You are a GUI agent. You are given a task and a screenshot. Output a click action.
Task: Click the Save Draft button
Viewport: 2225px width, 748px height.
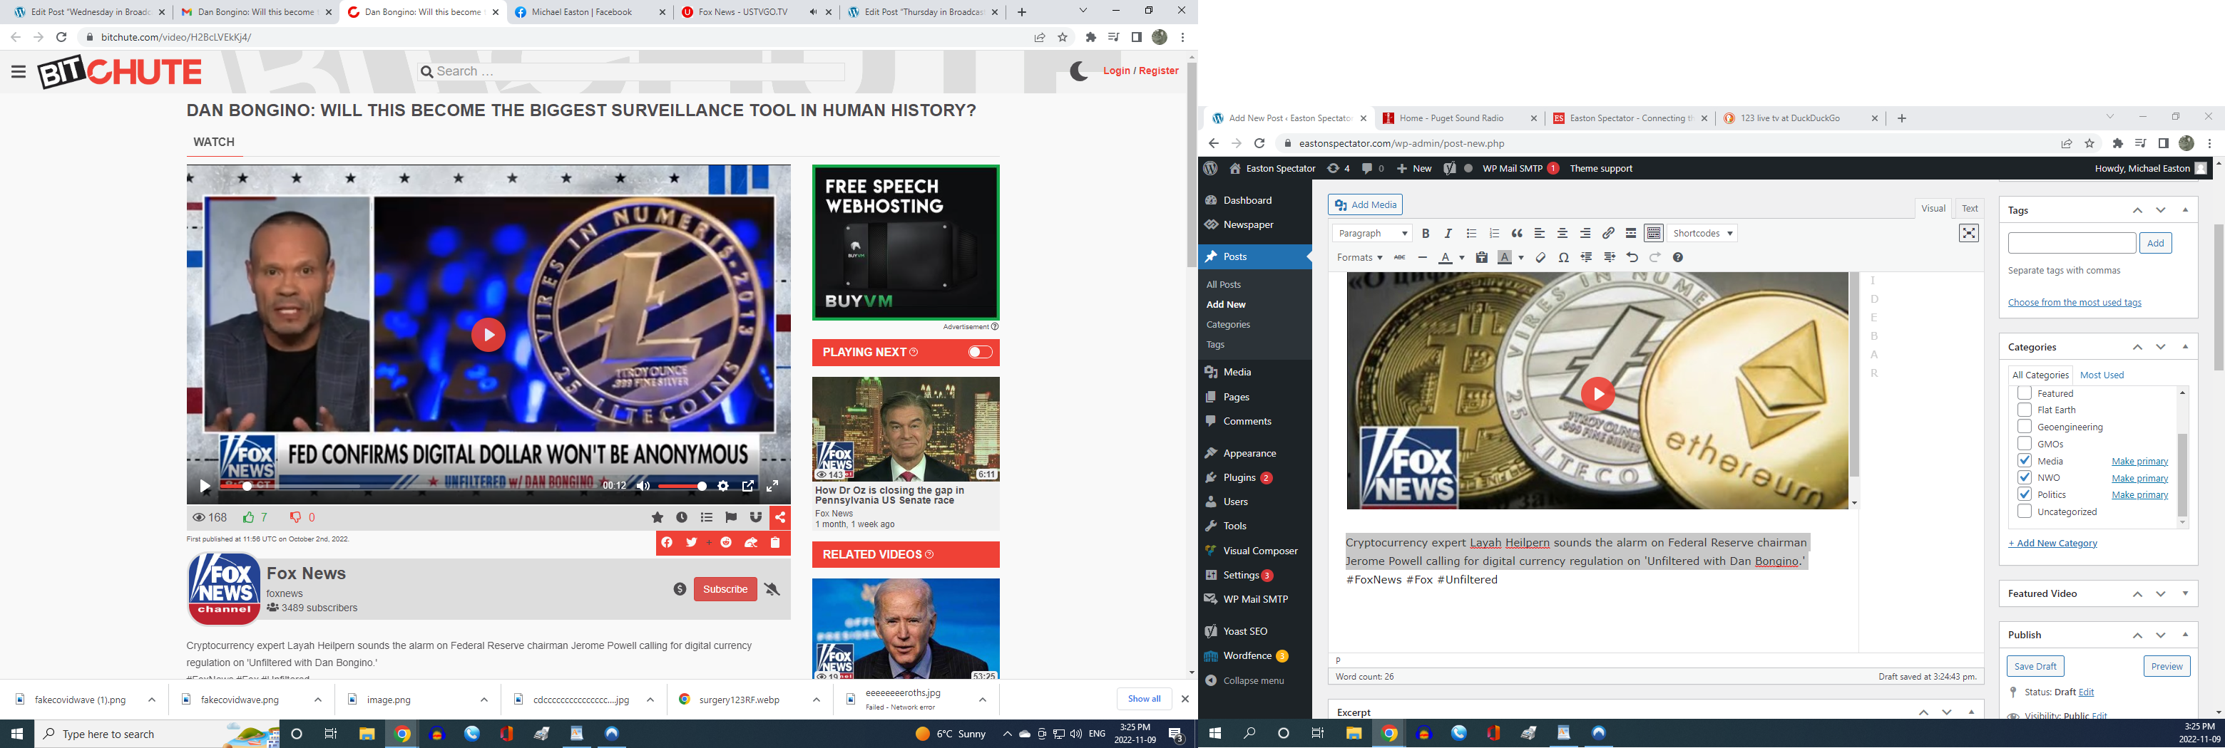tap(2035, 666)
